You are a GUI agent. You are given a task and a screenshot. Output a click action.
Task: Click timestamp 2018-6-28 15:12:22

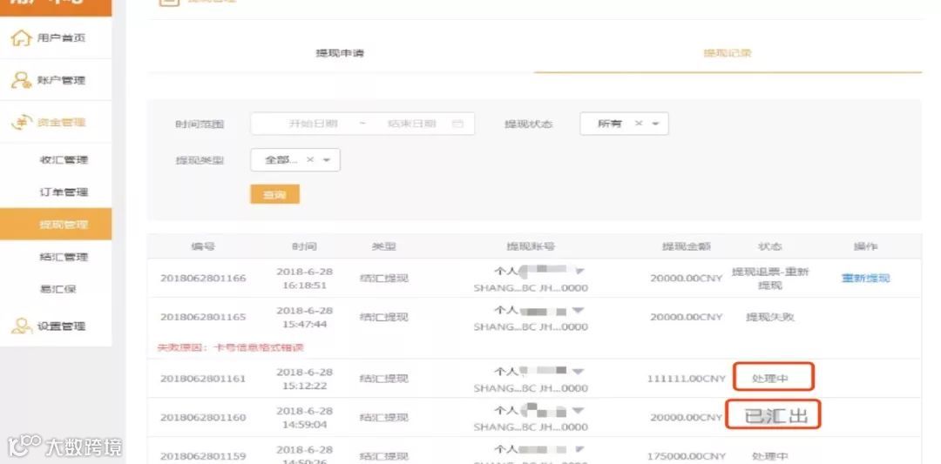click(304, 379)
